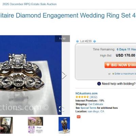
Task: View the (3032) seller reviews
Action: pos(93,97)
